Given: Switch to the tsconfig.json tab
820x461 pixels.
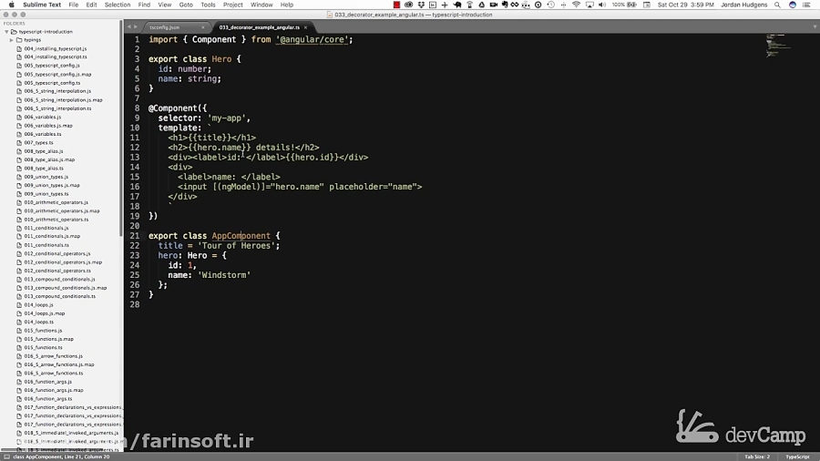Looking at the screenshot, I should [165, 27].
